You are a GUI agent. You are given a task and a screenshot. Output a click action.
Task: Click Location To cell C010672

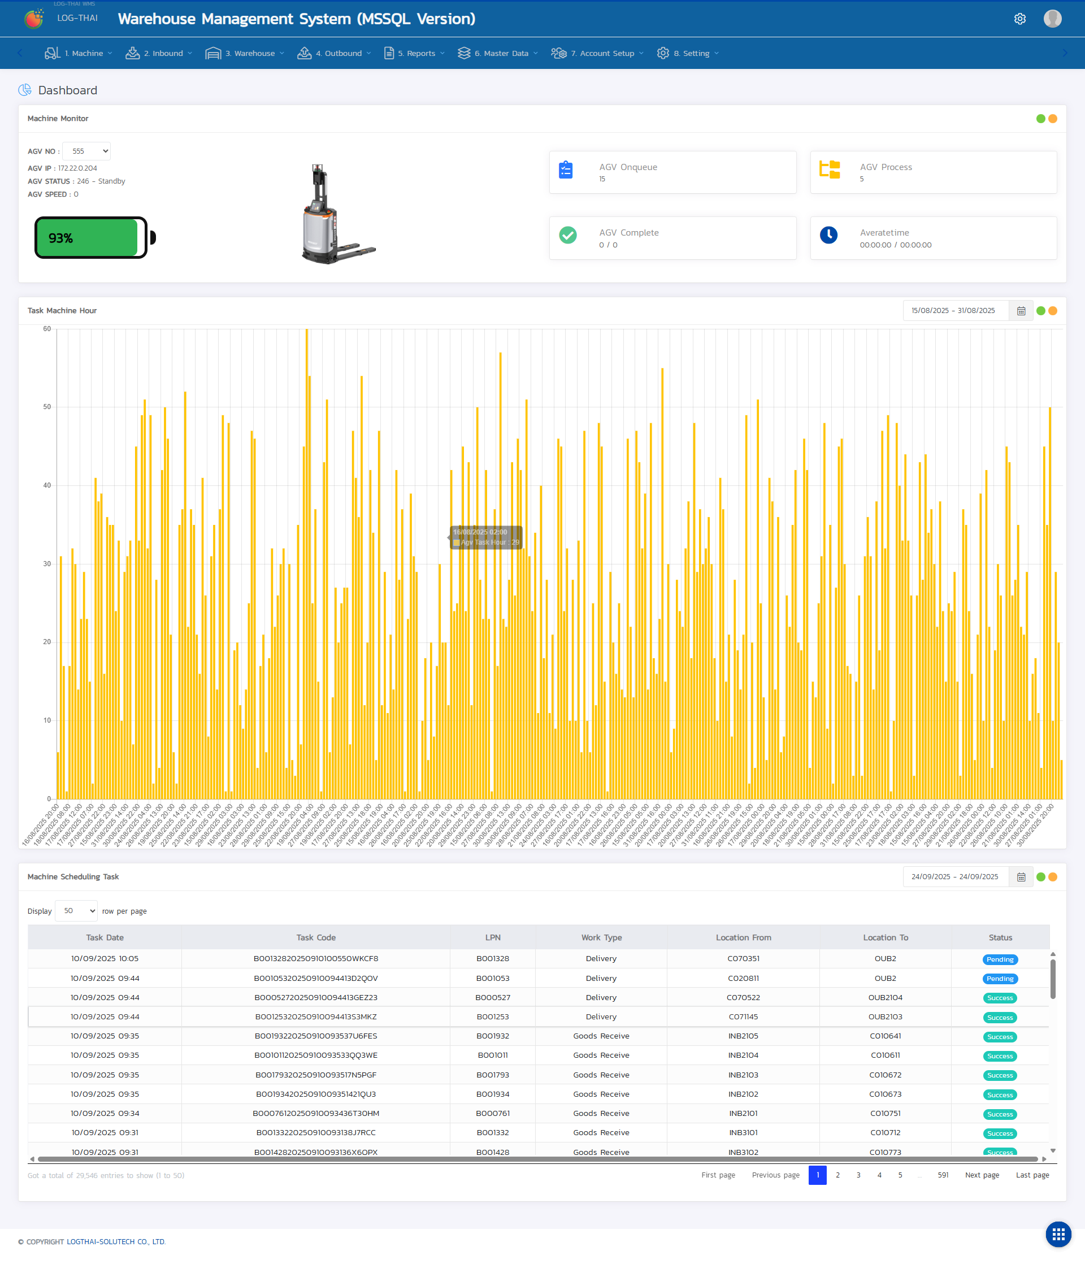(885, 1075)
